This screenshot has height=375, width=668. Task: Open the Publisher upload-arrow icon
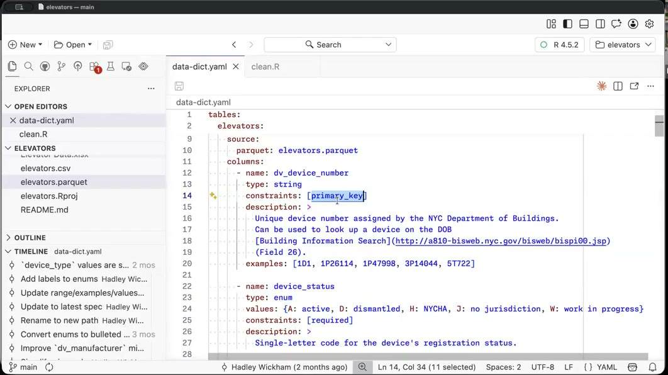coord(77,67)
